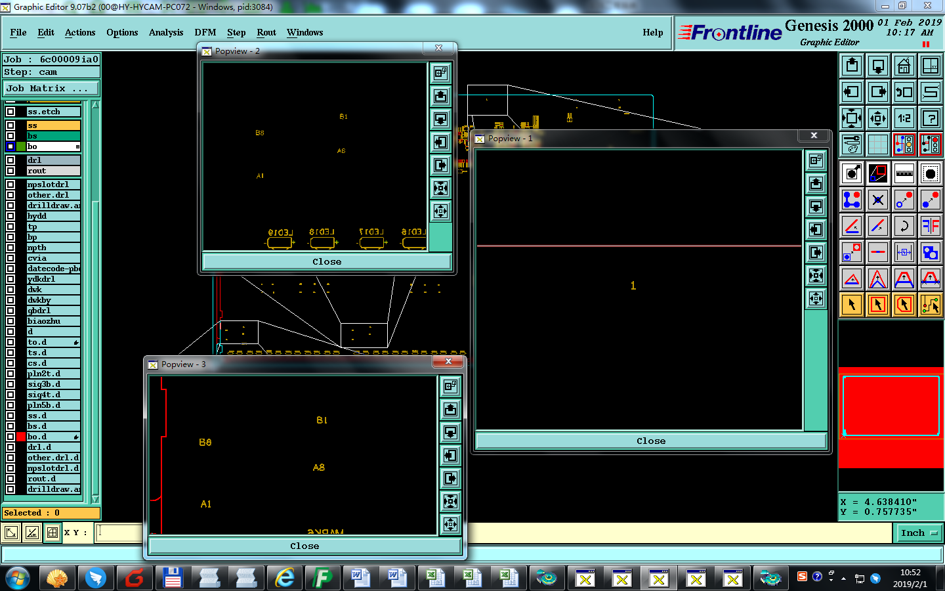945x591 pixels.
Task: Open the Options menu
Action: click(x=122, y=32)
